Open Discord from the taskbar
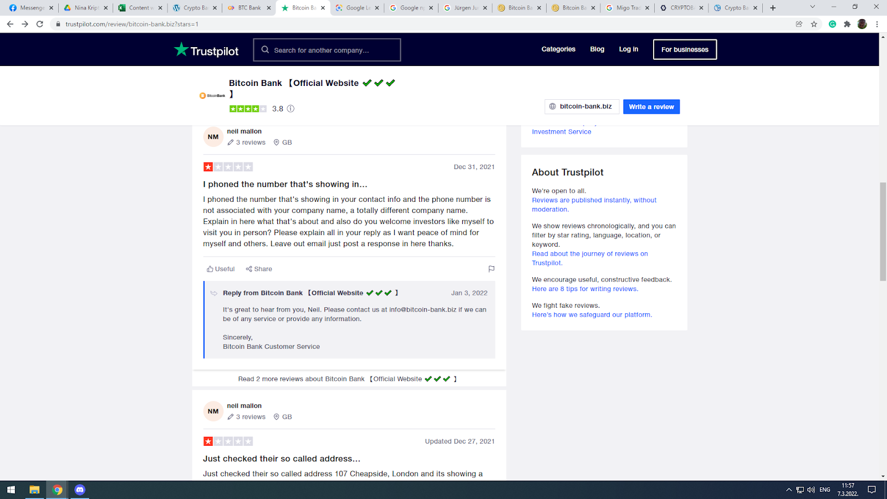This screenshot has width=887, height=499. 80,490
